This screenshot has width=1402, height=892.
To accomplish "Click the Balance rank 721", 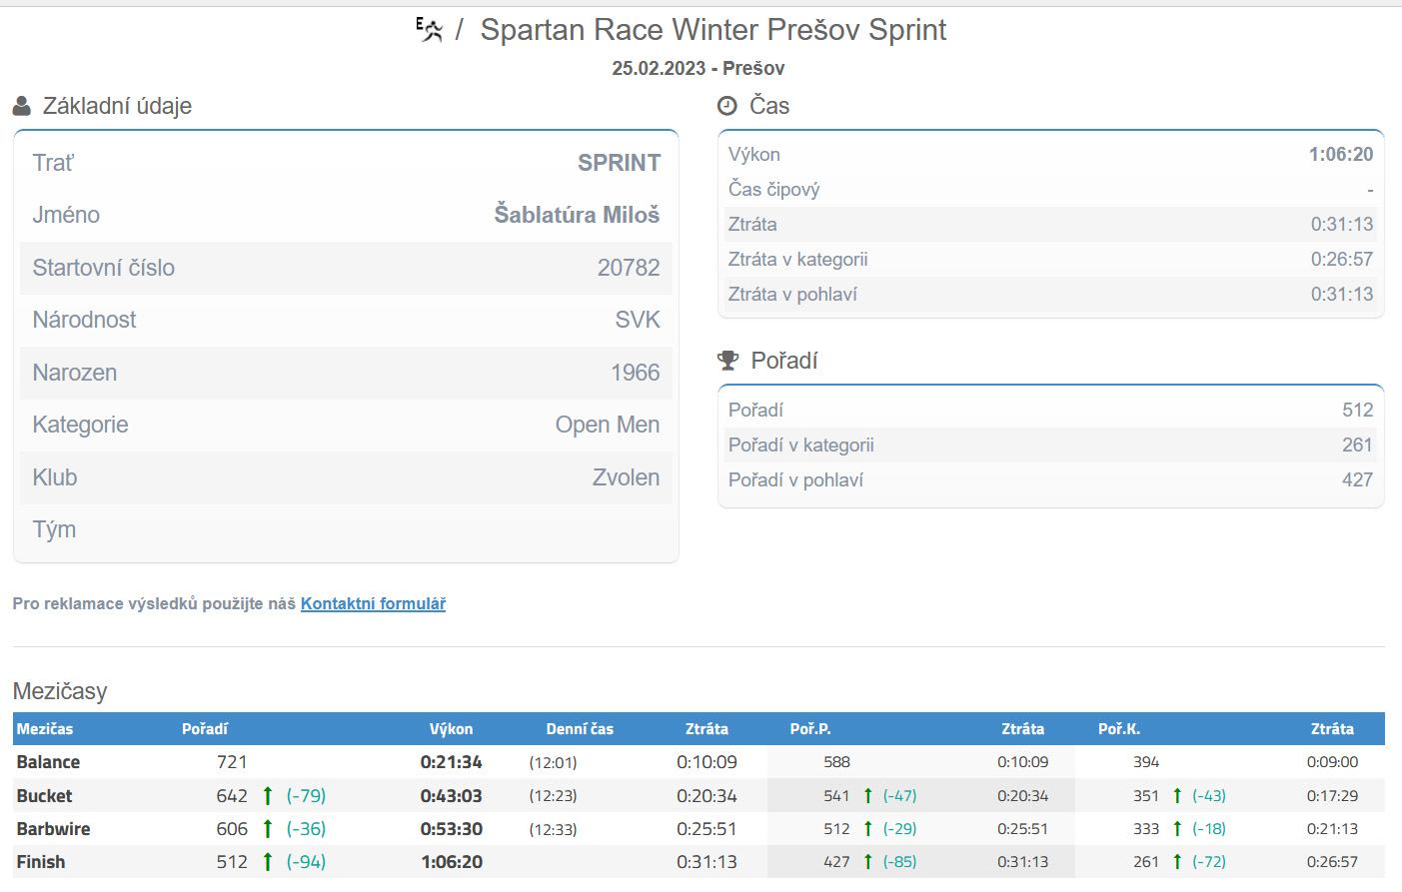I will click(232, 762).
